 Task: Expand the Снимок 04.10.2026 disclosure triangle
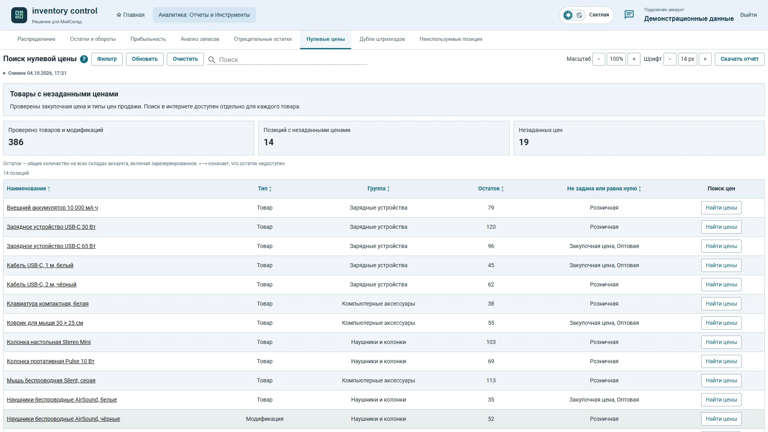(x=4, y=73)
